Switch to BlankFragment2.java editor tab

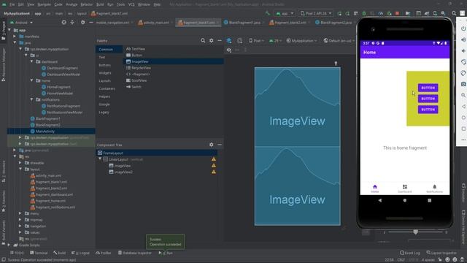point(333,23)
